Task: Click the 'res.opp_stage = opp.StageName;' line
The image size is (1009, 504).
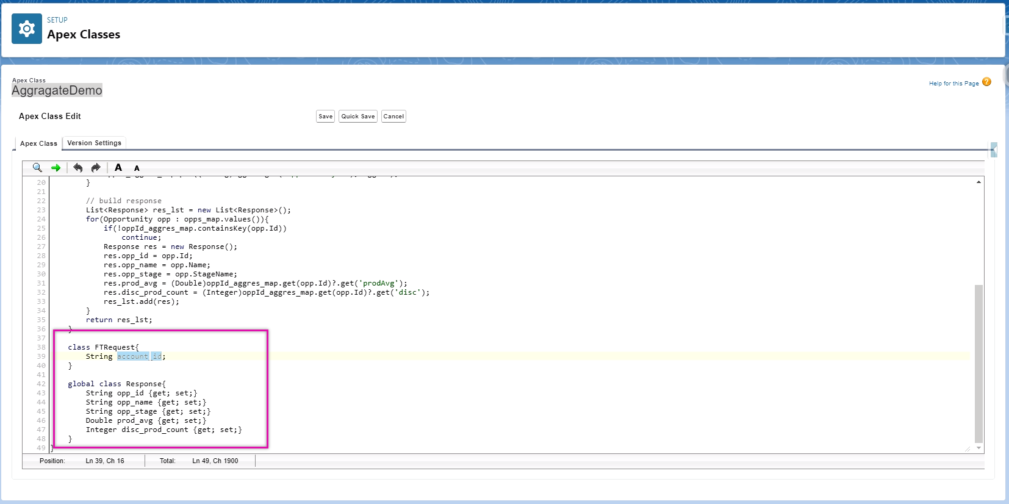Action: 170,274
